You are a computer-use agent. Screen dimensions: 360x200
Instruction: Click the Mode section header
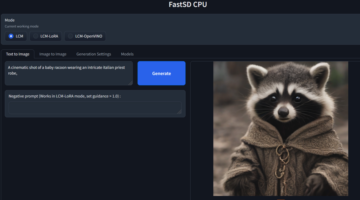pyautogui.click(x=10, y=20)
